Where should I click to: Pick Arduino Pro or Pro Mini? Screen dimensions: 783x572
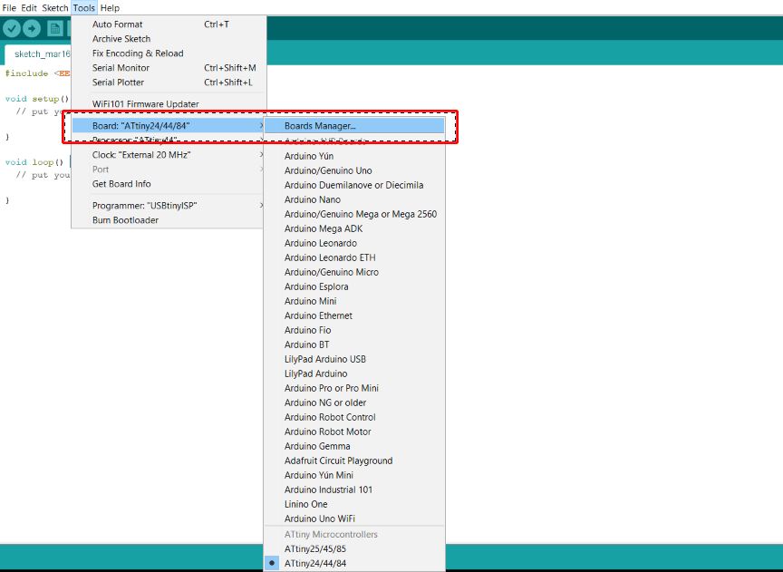[x=354, y=388]
